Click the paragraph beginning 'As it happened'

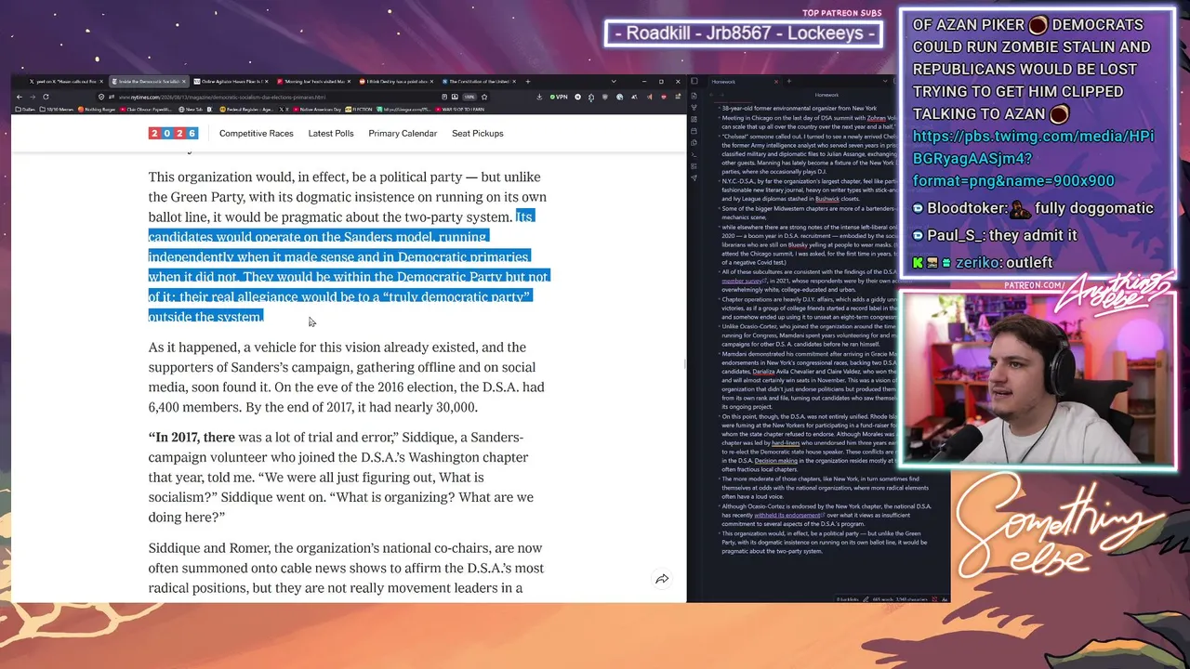346,377
